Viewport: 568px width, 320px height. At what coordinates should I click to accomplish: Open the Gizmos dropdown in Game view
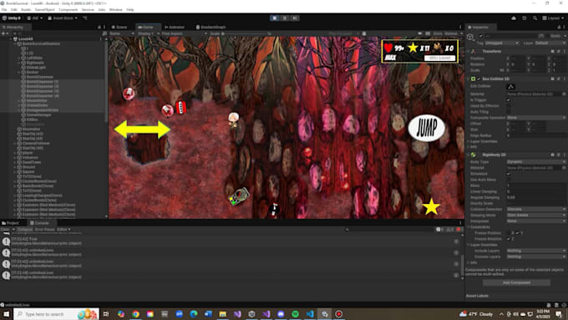pyautogui.click(x=453, y=33)
